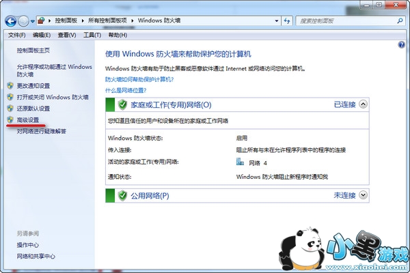Screen dimensions: 410x273
Task: Collapse 家庭或工作 network section chevron
Action: click(x=363, y=104)
